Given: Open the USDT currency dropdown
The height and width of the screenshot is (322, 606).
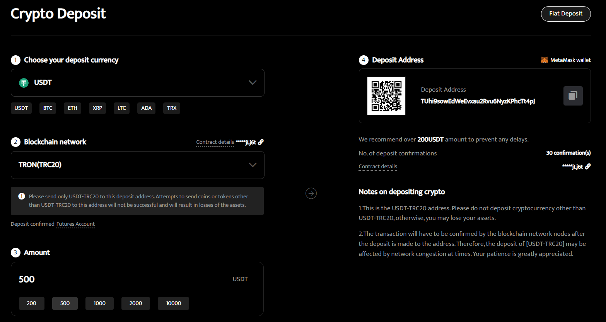Looking at the screenshot, I should 138,83.
